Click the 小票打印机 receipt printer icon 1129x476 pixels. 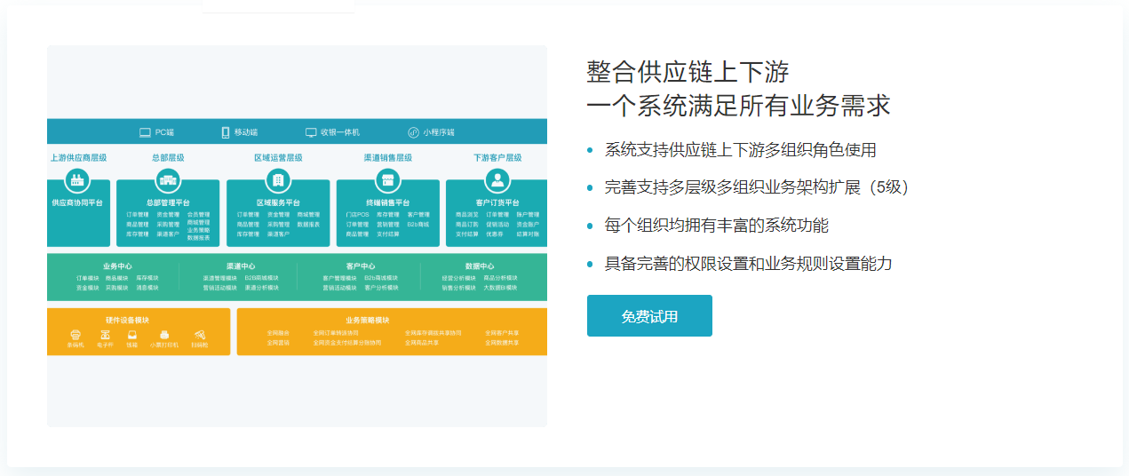(x=164, y=335)
